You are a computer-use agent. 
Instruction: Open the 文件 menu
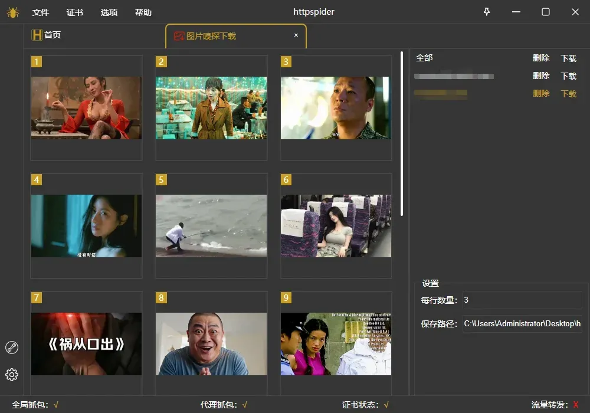pos(41,12)
